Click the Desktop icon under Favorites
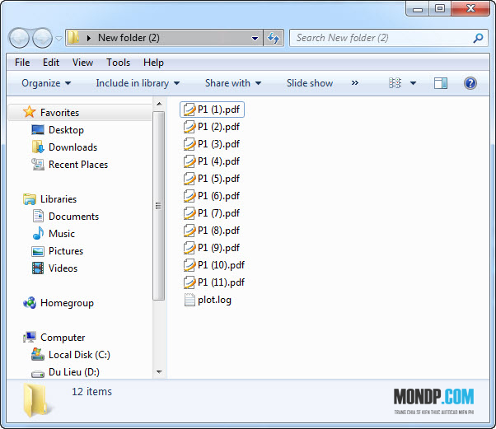The width and height of the screenshot is (496, 429). click(x=38, y=130)
